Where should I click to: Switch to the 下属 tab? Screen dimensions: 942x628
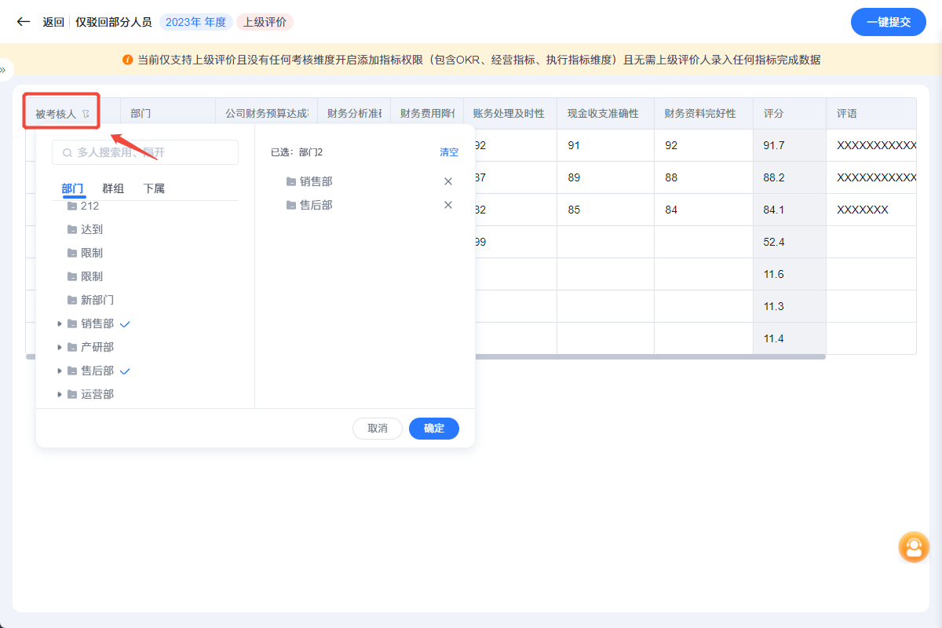154,188
